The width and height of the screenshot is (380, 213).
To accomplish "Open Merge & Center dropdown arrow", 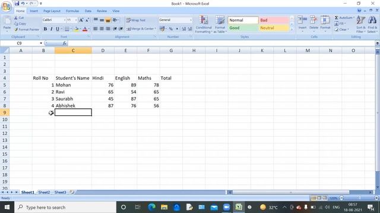I will pos(155,29).
